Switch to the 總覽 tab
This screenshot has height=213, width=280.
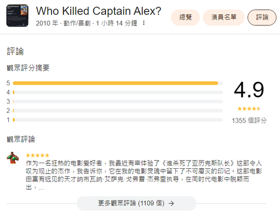coord(185,17)
